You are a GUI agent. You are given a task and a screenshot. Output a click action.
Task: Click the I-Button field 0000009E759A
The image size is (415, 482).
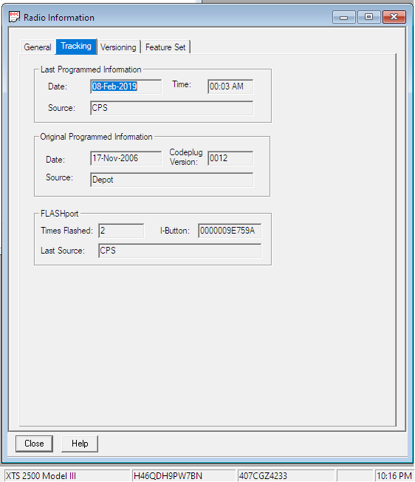[x=230, y=231]
